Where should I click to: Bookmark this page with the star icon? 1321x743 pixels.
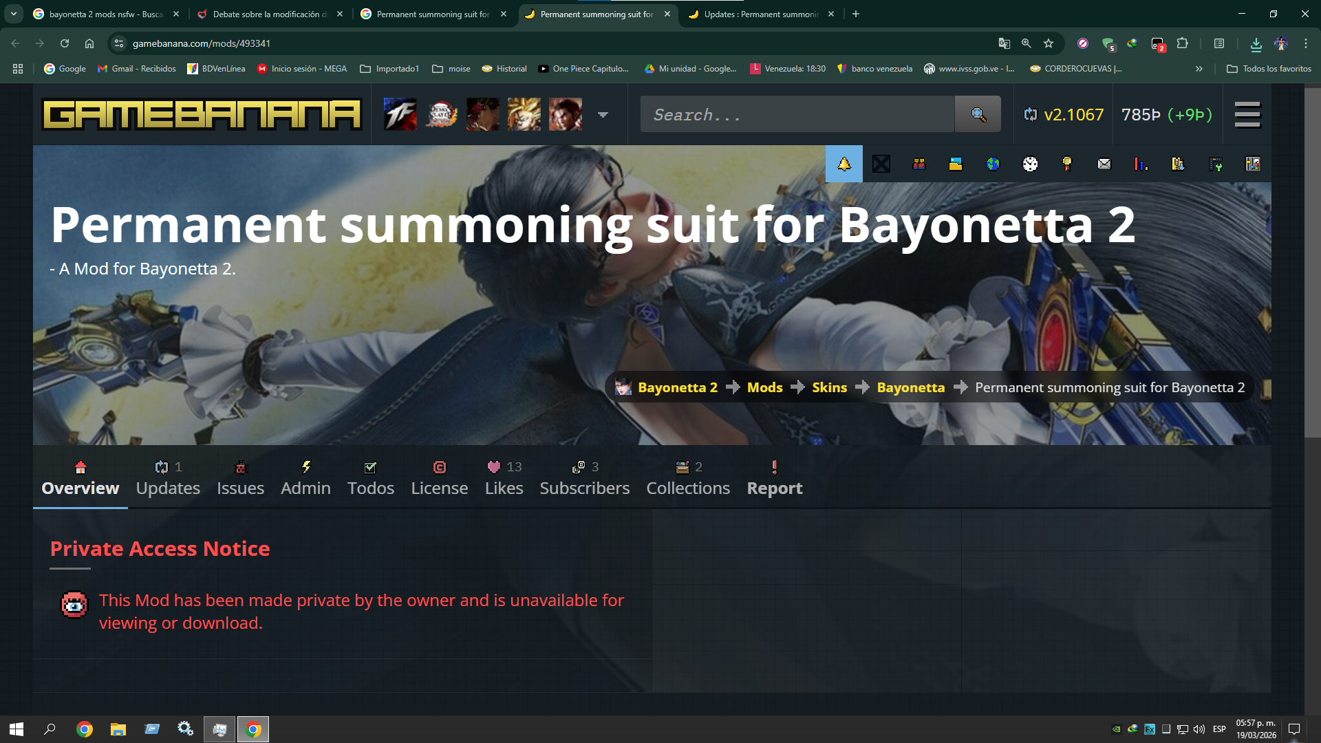[x=1049, y=43]
